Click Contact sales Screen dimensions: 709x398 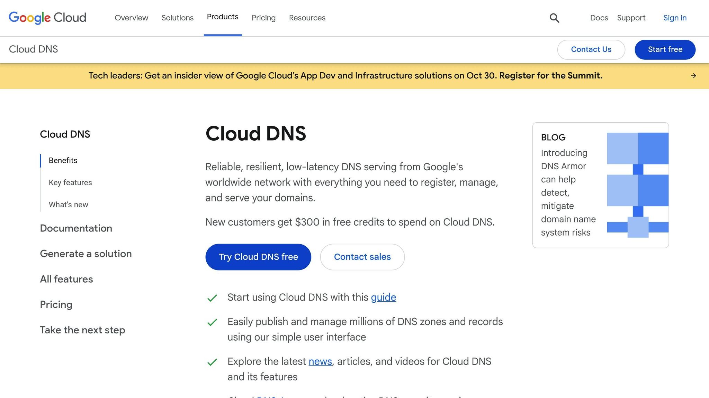click(x=362, y=257)
